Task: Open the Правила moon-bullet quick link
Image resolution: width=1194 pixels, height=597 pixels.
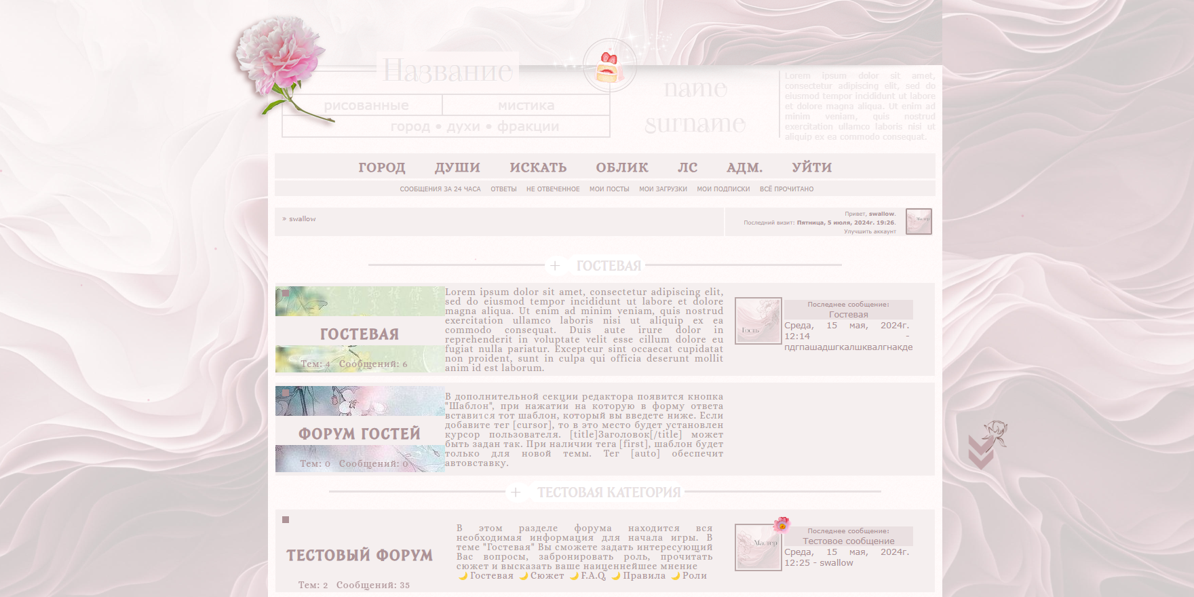Action: (644, 576)
